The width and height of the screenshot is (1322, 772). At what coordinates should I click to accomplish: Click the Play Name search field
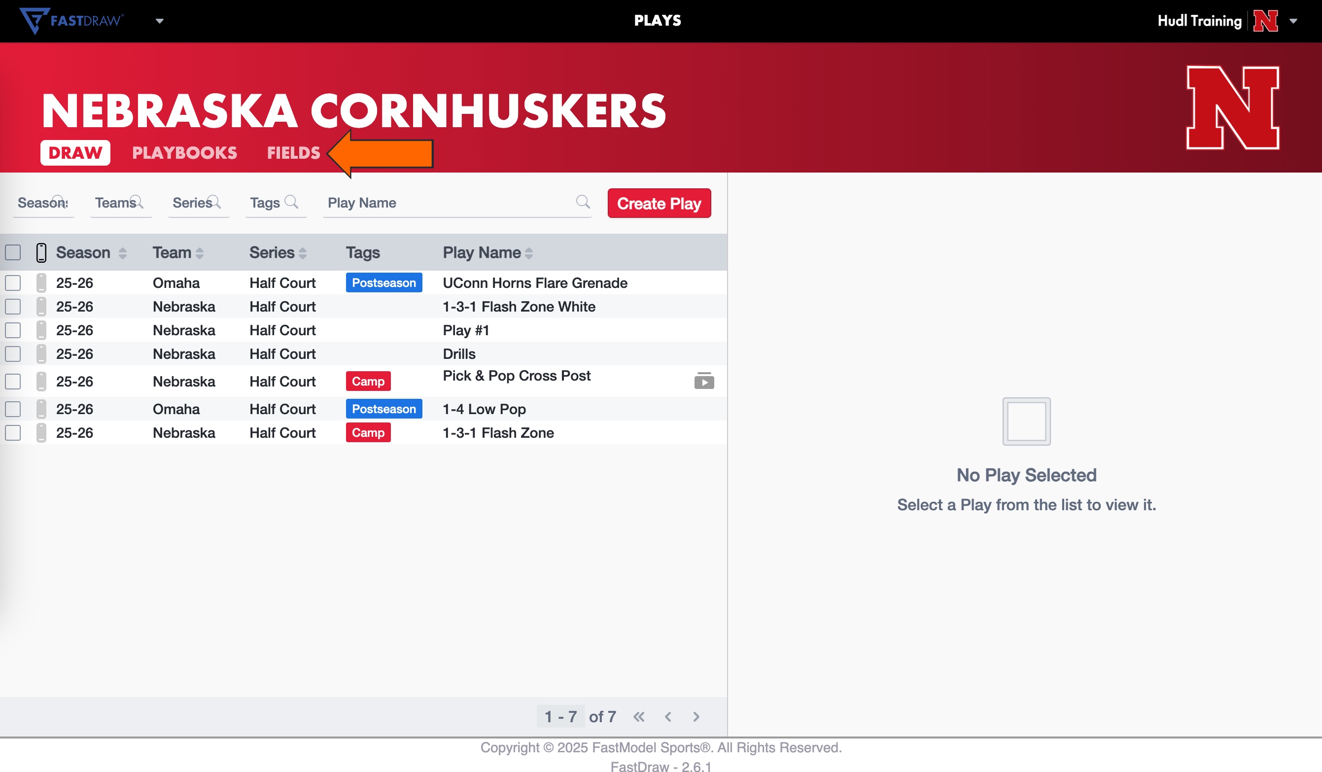tap(457, 203)
